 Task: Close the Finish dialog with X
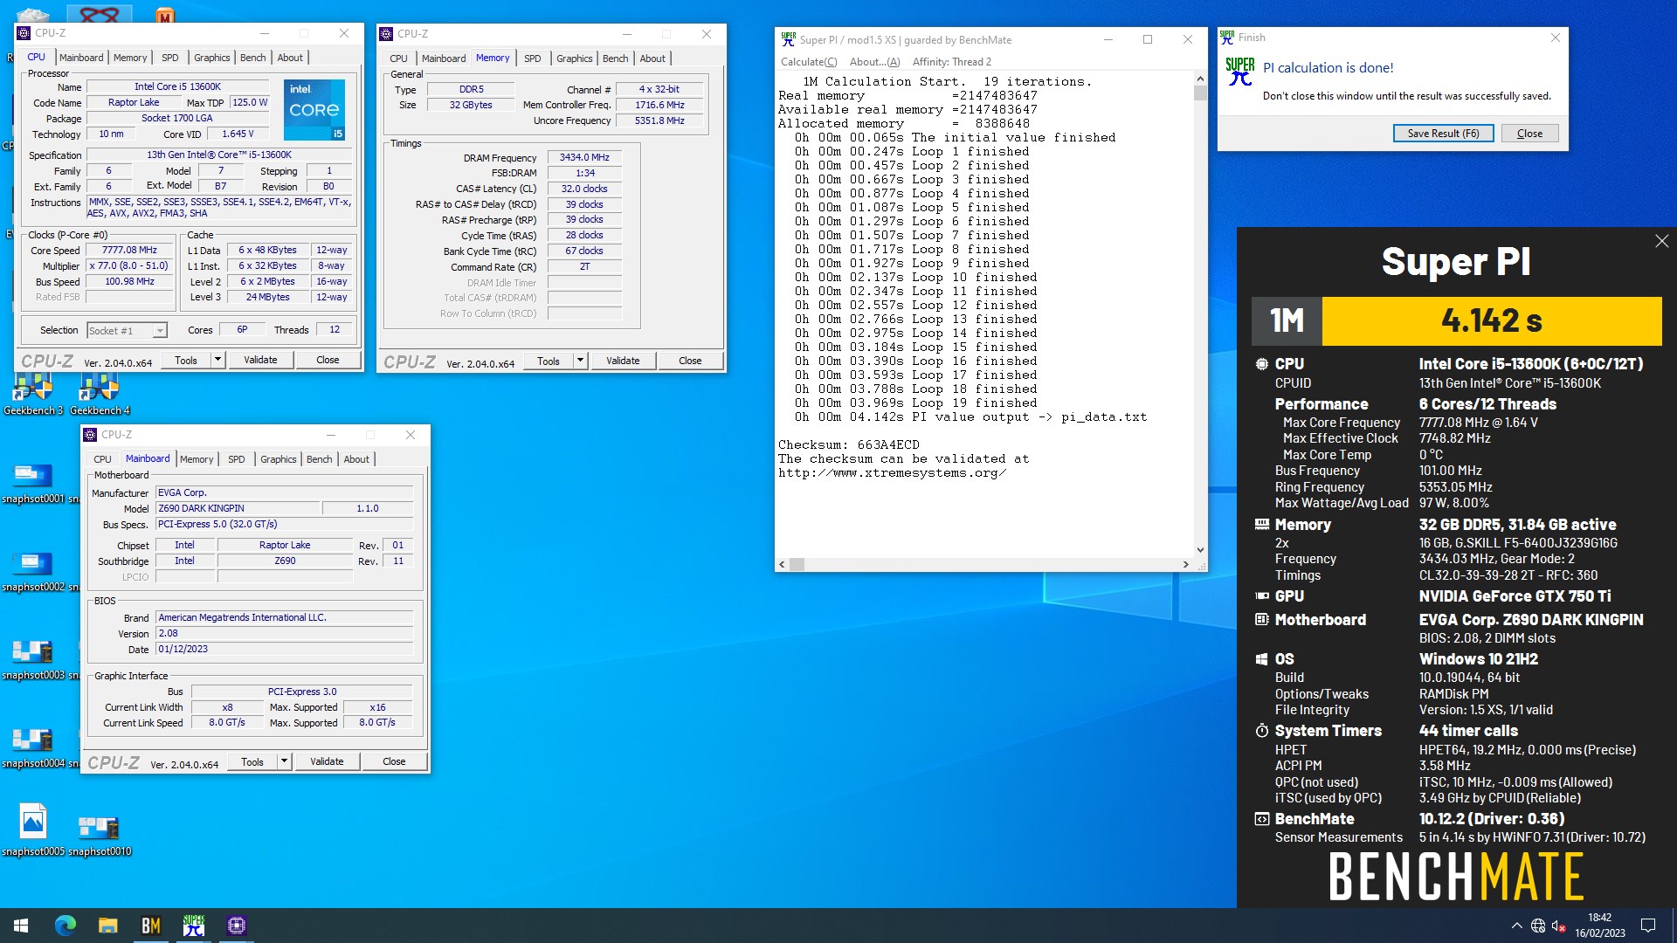pos(1555,38)
